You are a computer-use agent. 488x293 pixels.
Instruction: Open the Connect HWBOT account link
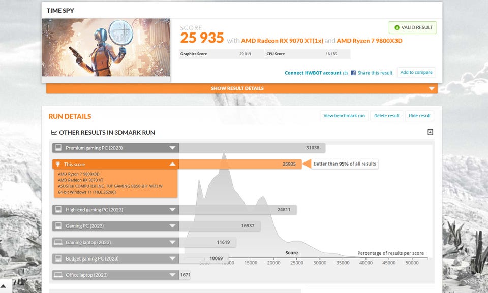(x=313, y=73)
